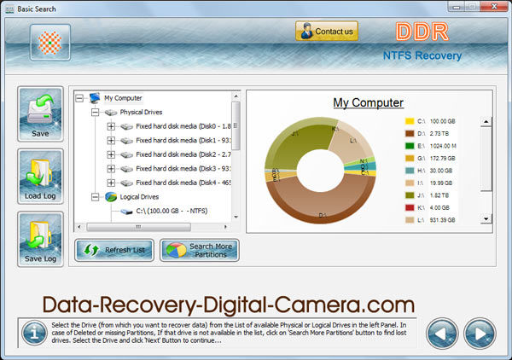512x360 pixels.
Task: Close the Basic Search window
Action: point(494,6)
